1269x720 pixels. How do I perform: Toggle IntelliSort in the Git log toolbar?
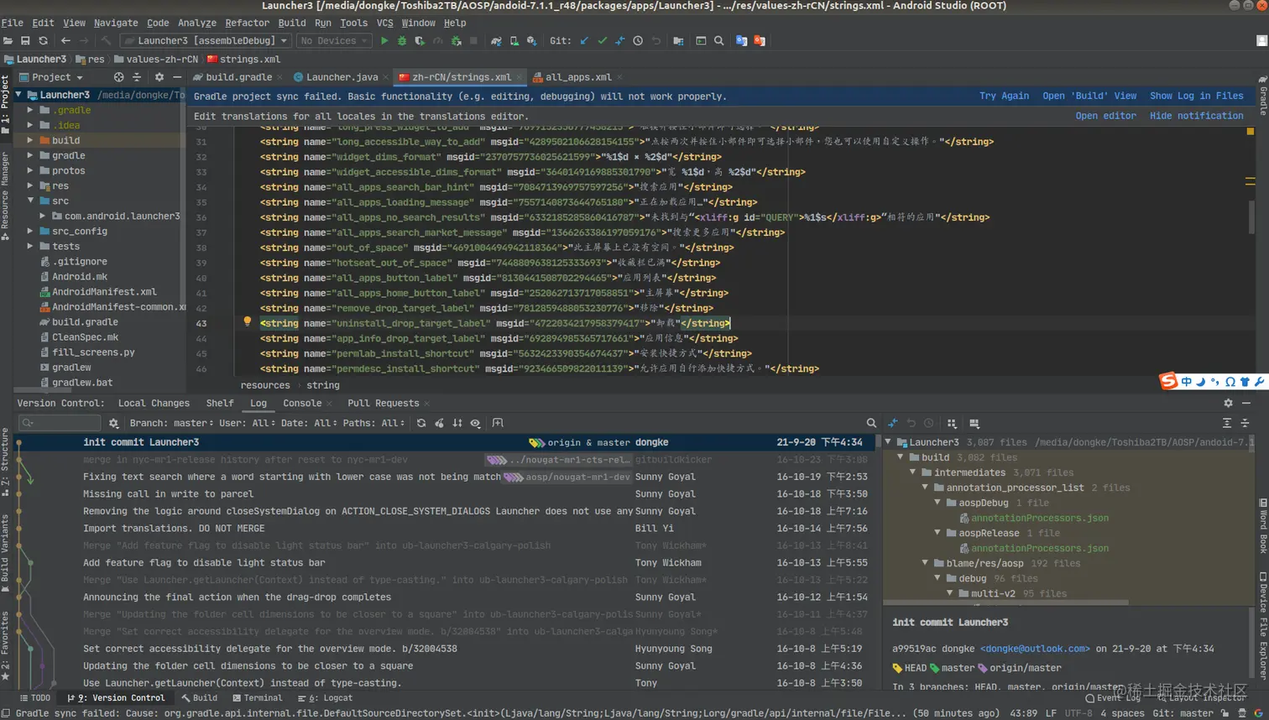[x=457, y=424]
